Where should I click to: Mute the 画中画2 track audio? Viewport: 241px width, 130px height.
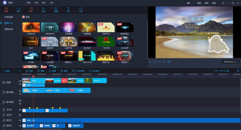point(20,104)
